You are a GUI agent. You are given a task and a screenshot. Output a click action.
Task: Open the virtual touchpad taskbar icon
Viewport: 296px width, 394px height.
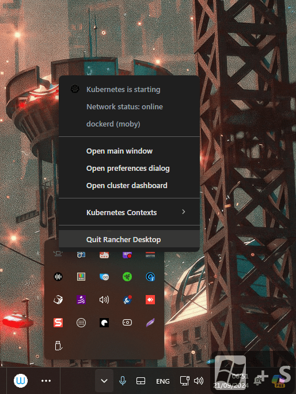[141, 381]
